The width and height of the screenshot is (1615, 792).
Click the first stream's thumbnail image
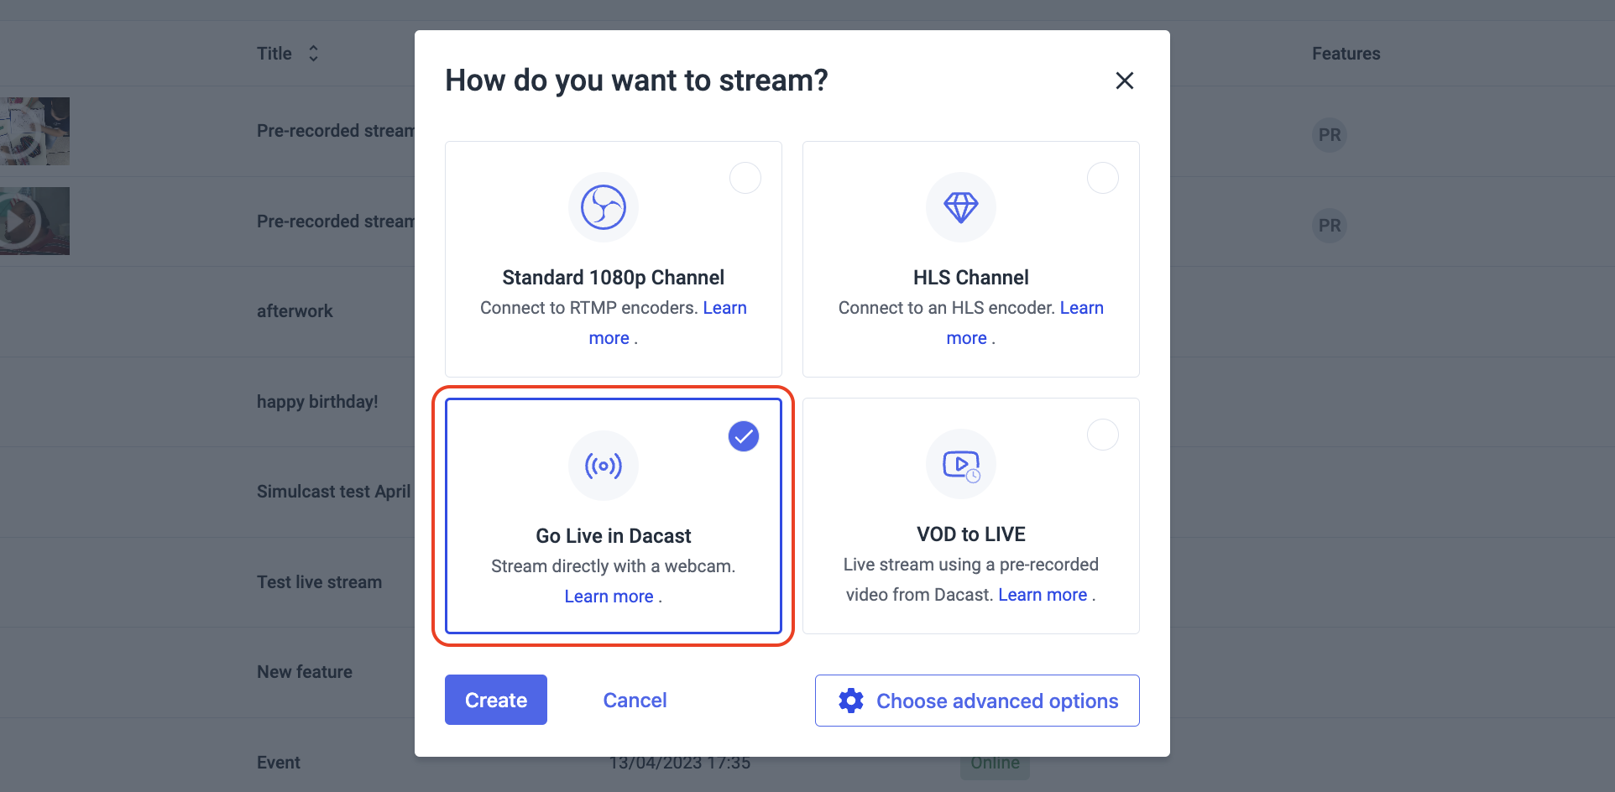[x=34, y=131]
